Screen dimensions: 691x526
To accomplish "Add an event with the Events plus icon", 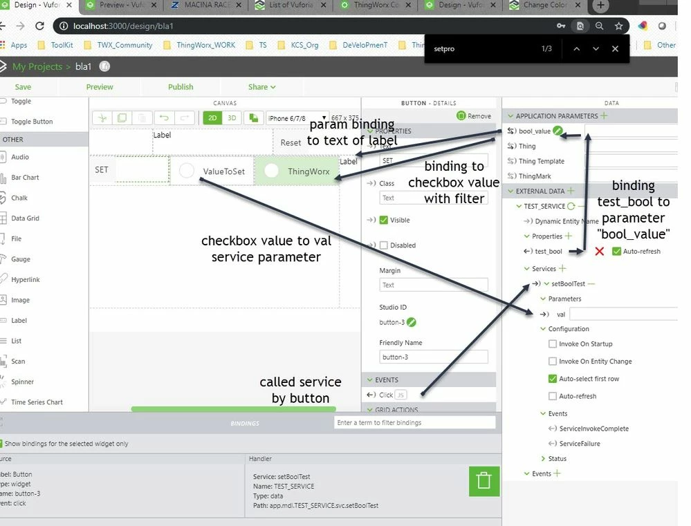I will 557,473.
